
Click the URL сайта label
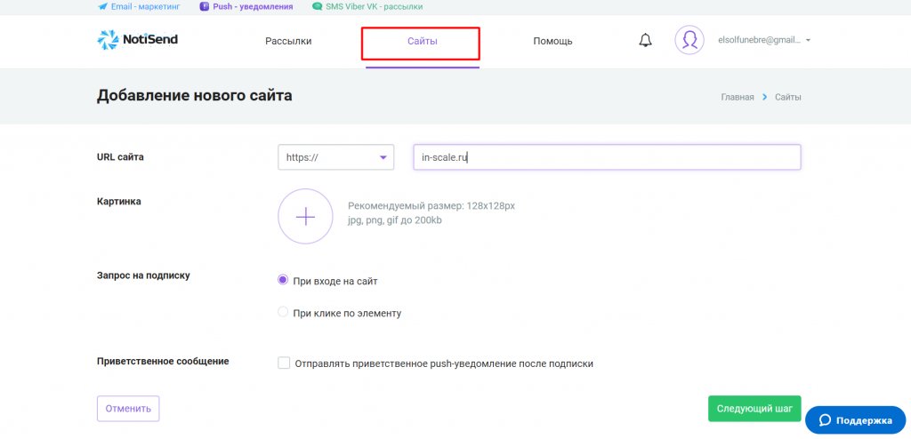tap(120, 156)
